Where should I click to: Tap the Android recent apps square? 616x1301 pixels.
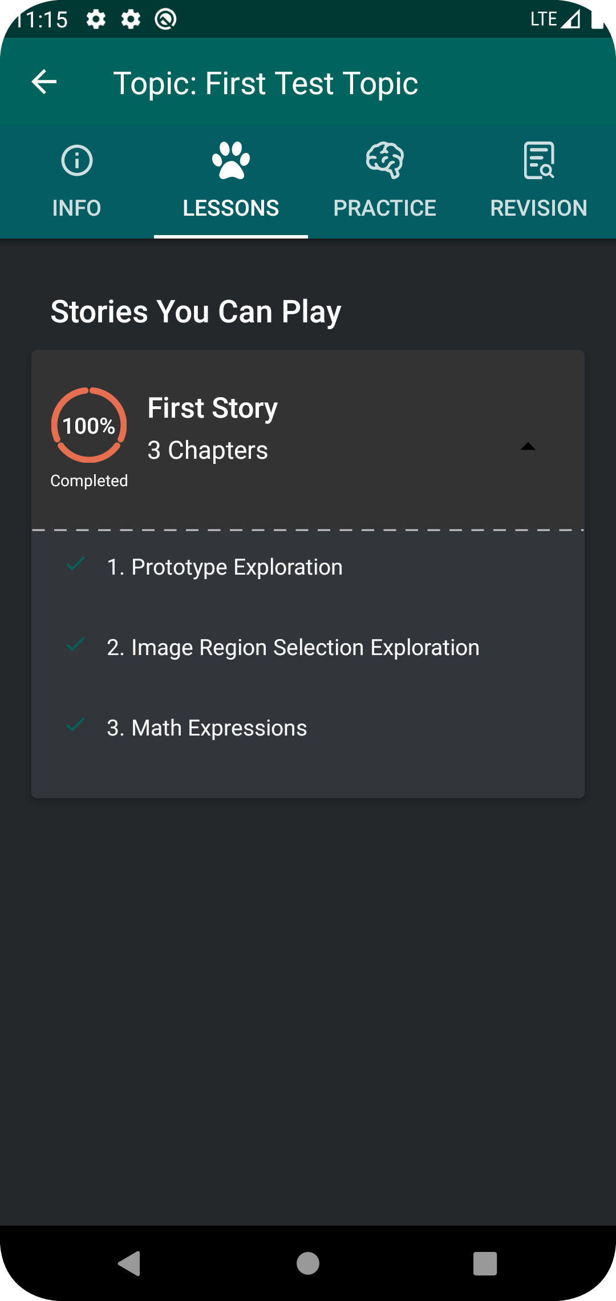(485, 1263)
